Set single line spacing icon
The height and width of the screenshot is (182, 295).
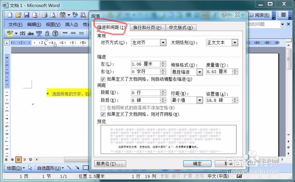coord(65,33)
